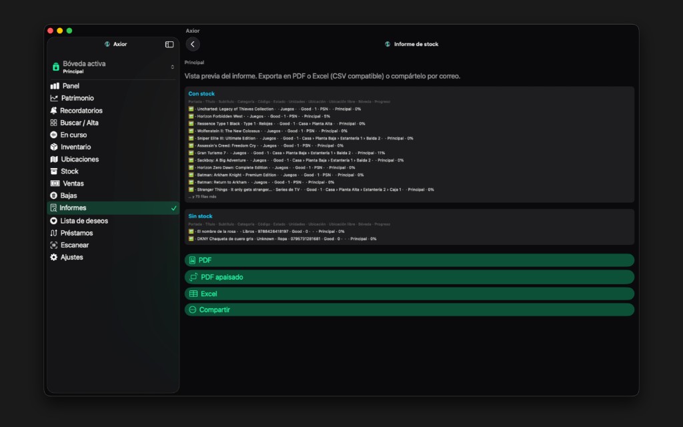Screen dimensions: 683x427
Task: Click Horizon Forbidden West row
Action: [259, 116]
